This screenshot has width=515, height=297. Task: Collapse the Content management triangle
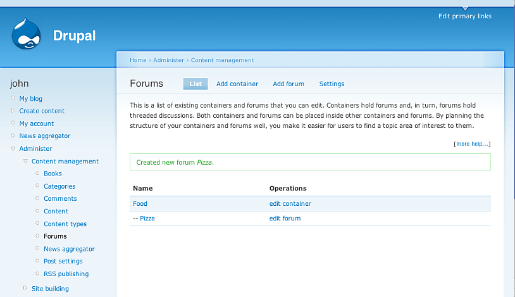point(25,161)
